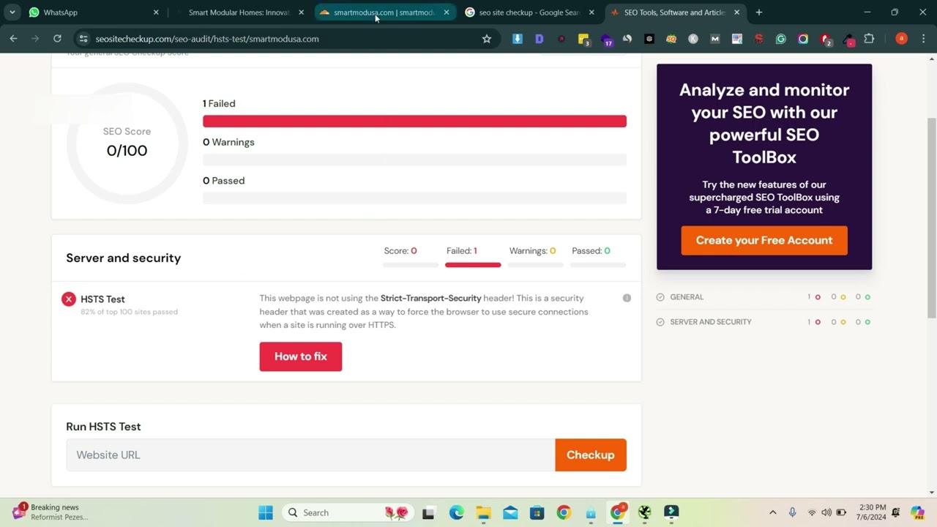This screenshot has height=527, width=937.
Task: Go back to the previous page
Action: tap(13, 39)
